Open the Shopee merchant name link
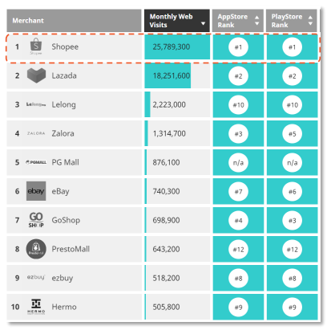The width and height of the screenshot is (327, 330). 65,47
